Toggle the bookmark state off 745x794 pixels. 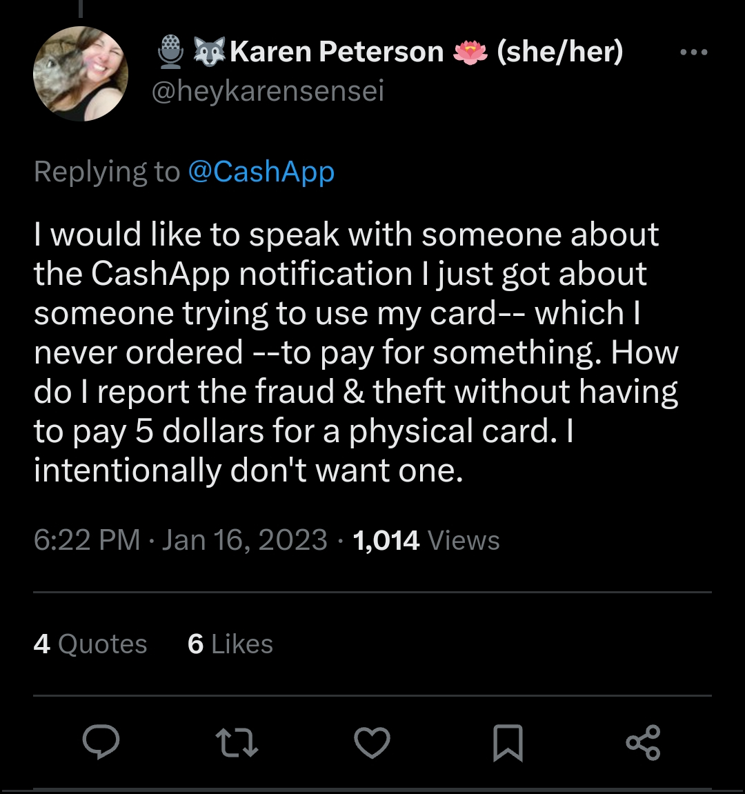508,743
